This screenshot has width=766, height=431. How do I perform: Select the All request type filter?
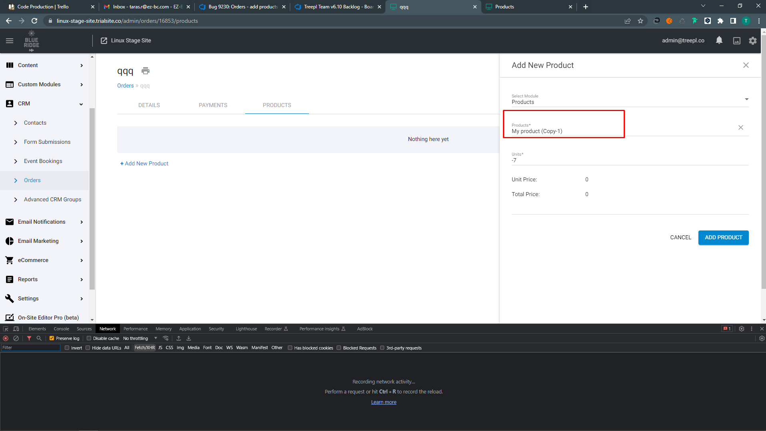click(127, 348)
